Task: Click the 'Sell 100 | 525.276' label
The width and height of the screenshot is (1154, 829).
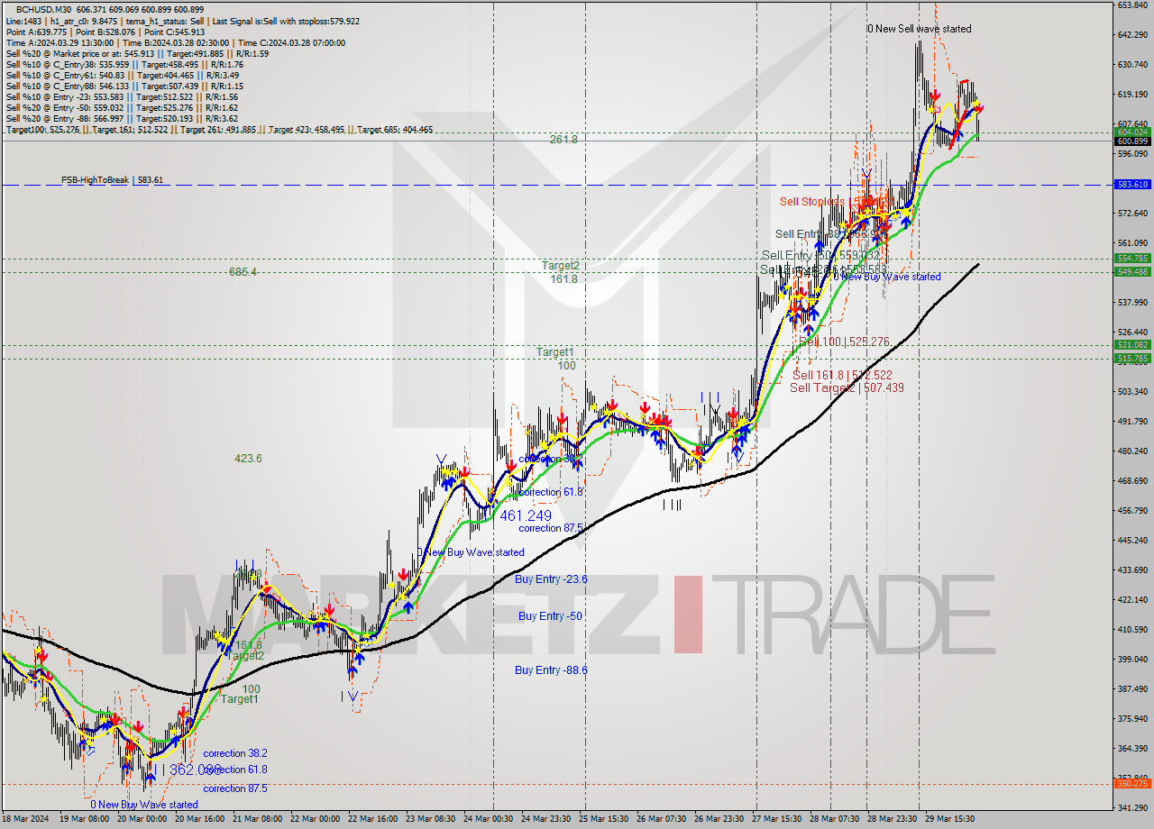Action: coord(845,342)
